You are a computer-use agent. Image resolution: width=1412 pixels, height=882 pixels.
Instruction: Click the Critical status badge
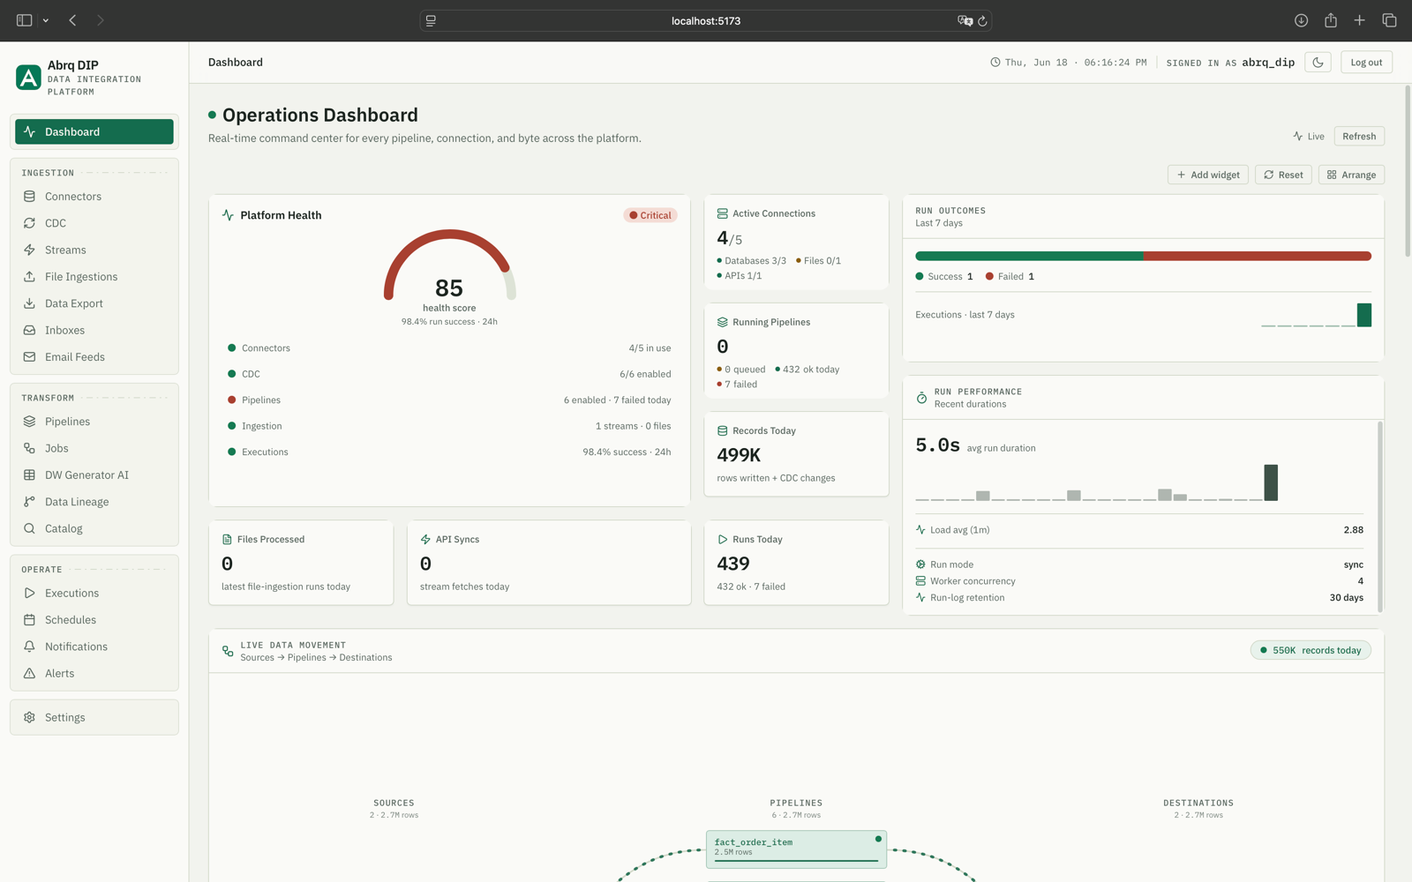(650, 215)
